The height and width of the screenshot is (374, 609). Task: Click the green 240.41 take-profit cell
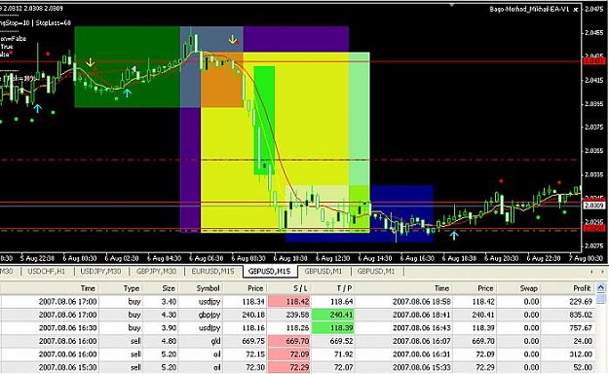333,315
